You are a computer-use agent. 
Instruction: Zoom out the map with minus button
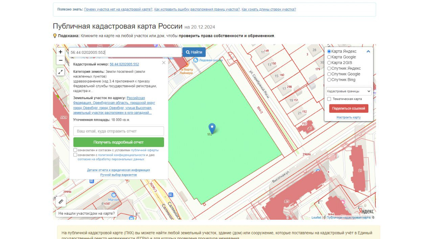coord(60,61)
